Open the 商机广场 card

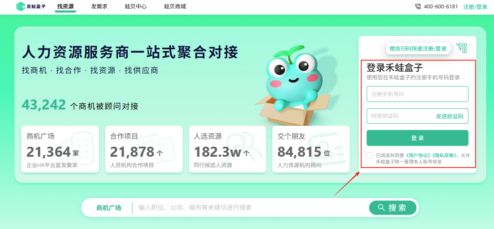click(x=60, y=149)
